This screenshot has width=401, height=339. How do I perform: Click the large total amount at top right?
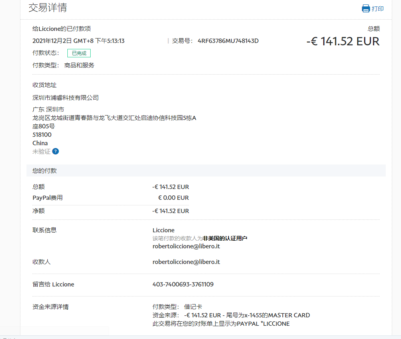coord(343,41)
